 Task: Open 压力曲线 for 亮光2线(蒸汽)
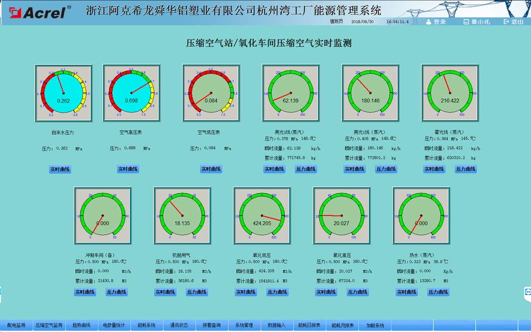coord(306,169)
